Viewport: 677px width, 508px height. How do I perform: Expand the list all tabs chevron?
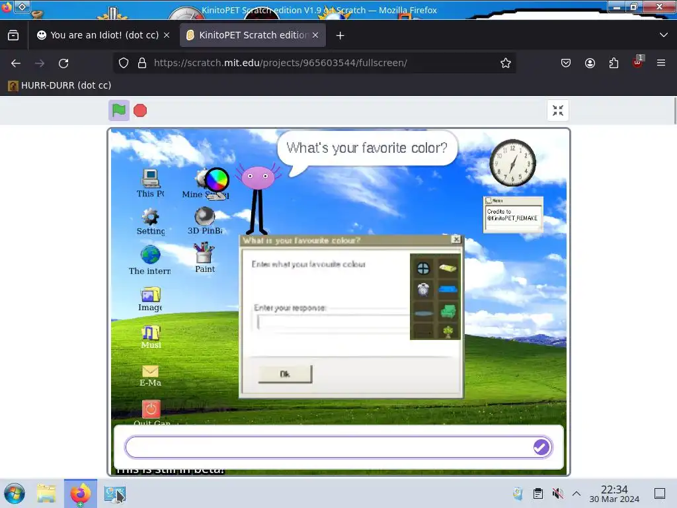coord(664,35)
